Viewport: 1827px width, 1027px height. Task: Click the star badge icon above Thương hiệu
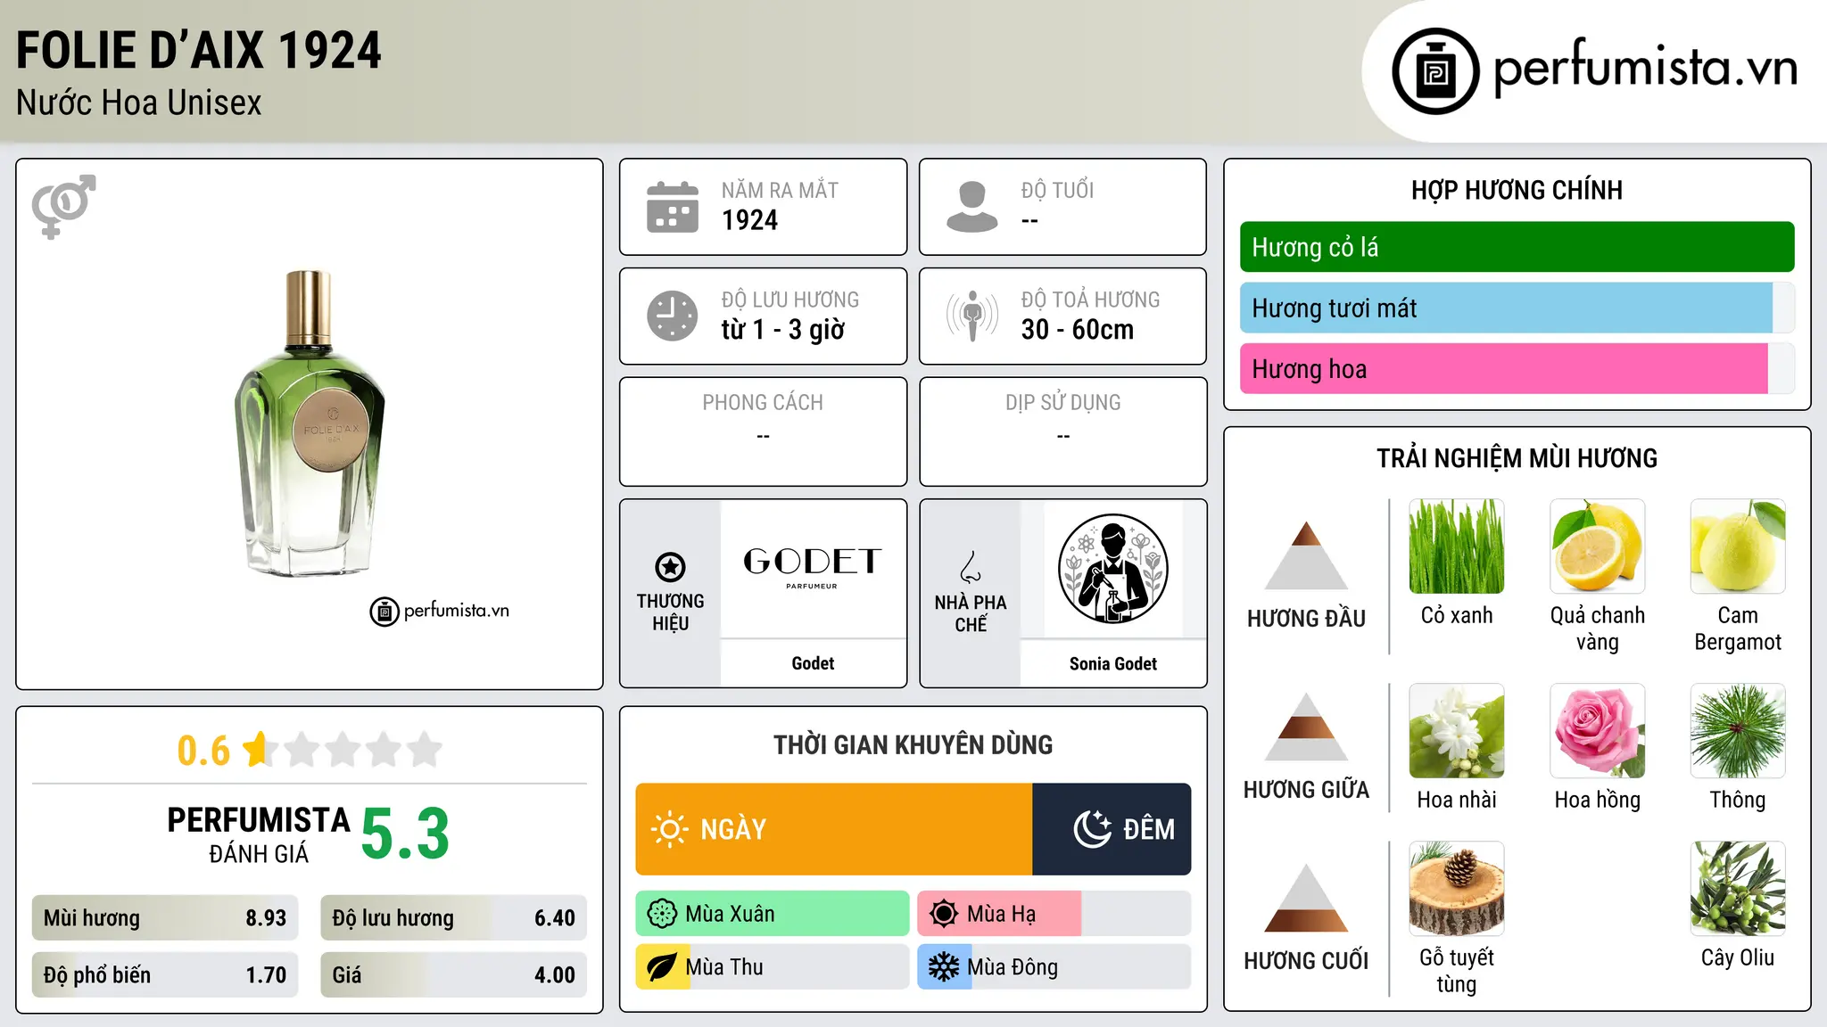tap(670, 566)
